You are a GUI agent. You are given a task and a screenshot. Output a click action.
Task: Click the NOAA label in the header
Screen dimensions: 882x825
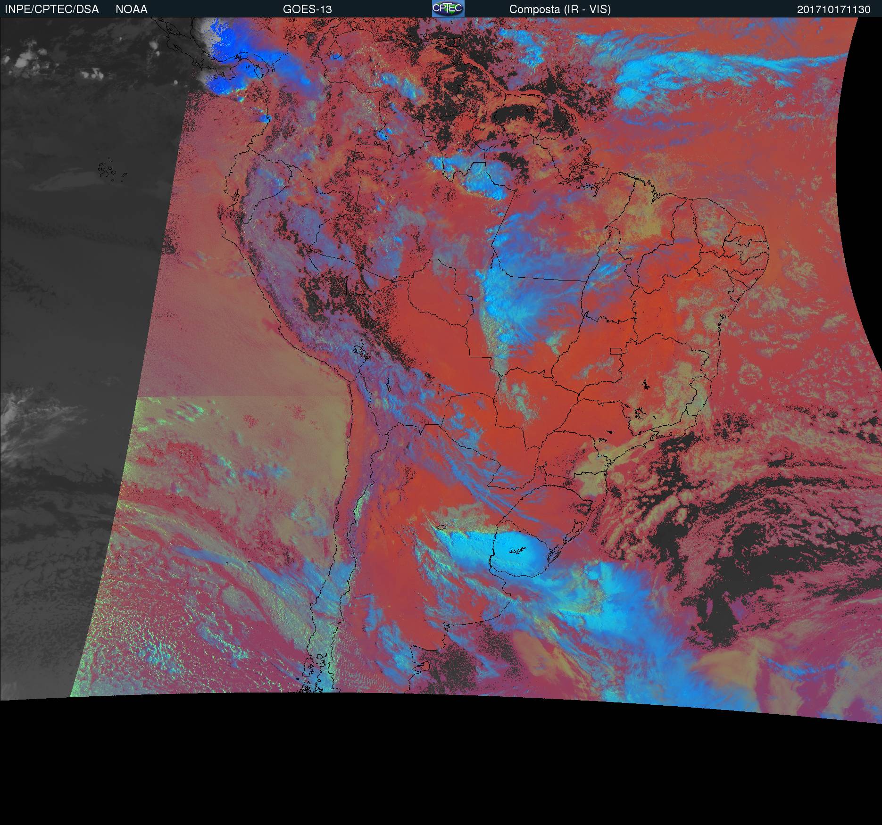(x=131, y=9)
